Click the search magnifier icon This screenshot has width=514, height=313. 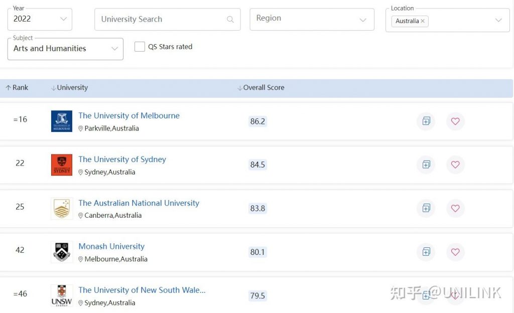pyautogui.click(x=230, y=20)
